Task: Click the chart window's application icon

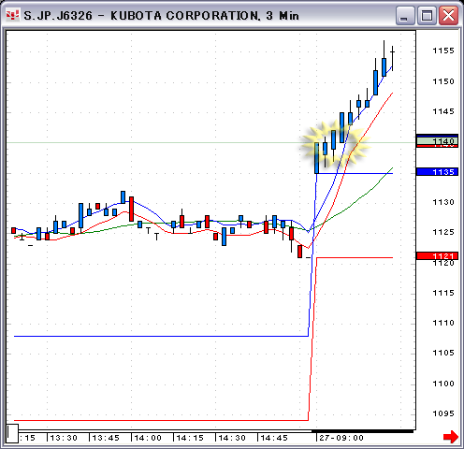Action: tap(12, 15)
